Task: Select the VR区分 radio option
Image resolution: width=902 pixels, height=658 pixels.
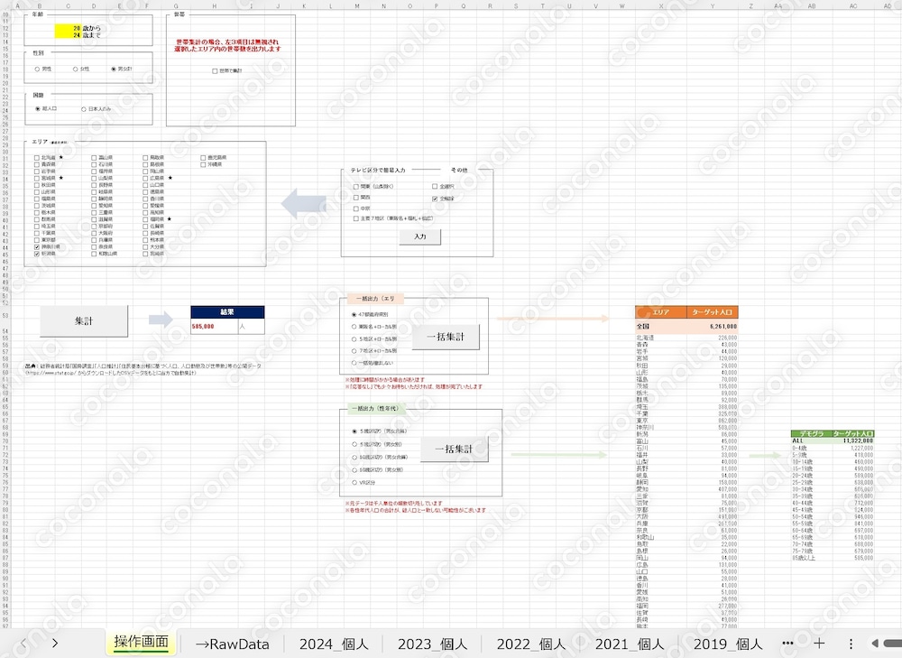Action: [x=354, y=482]
